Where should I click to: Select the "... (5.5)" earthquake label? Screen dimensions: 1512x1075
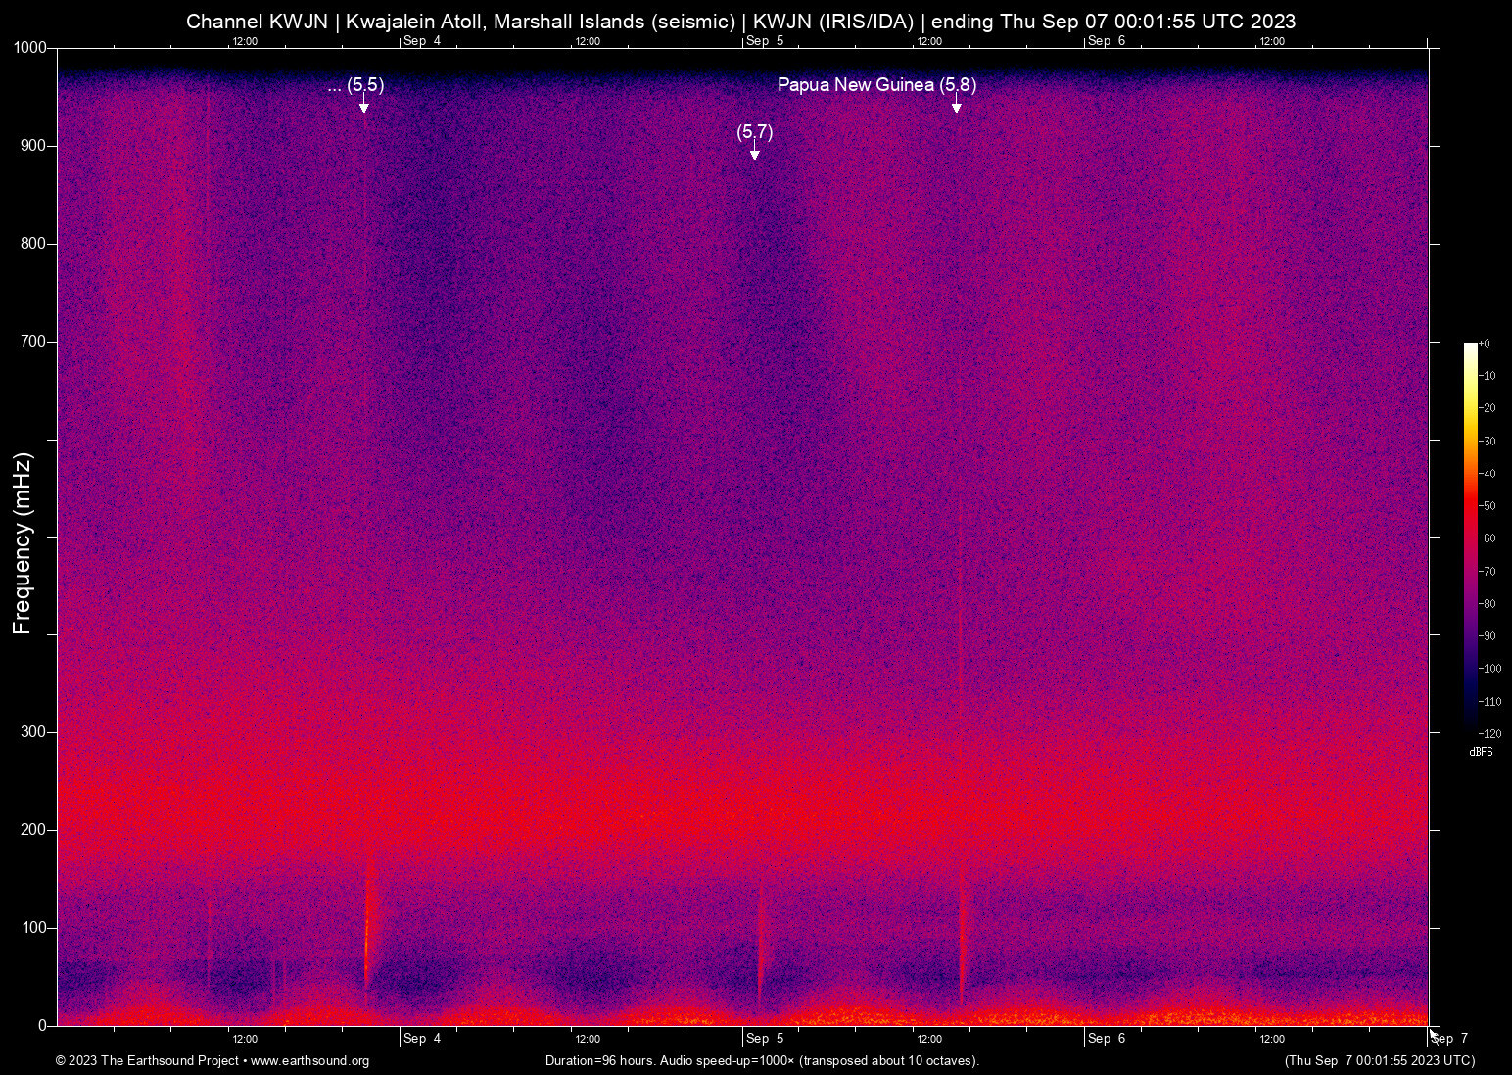click(x=355, y=85)
